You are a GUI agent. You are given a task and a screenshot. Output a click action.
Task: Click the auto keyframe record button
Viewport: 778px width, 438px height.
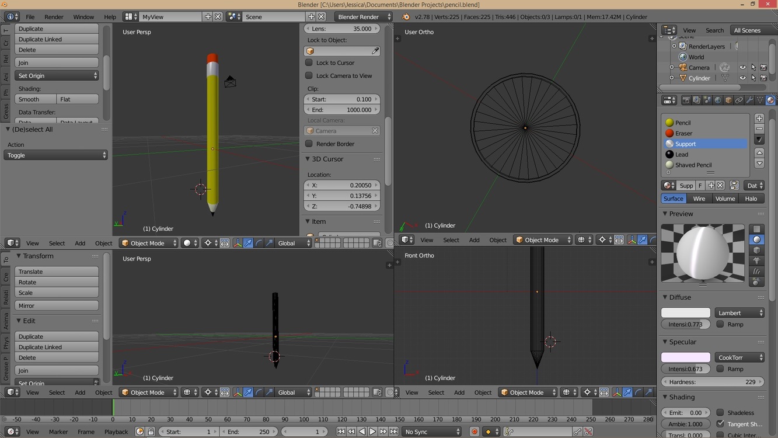point(474,432)
